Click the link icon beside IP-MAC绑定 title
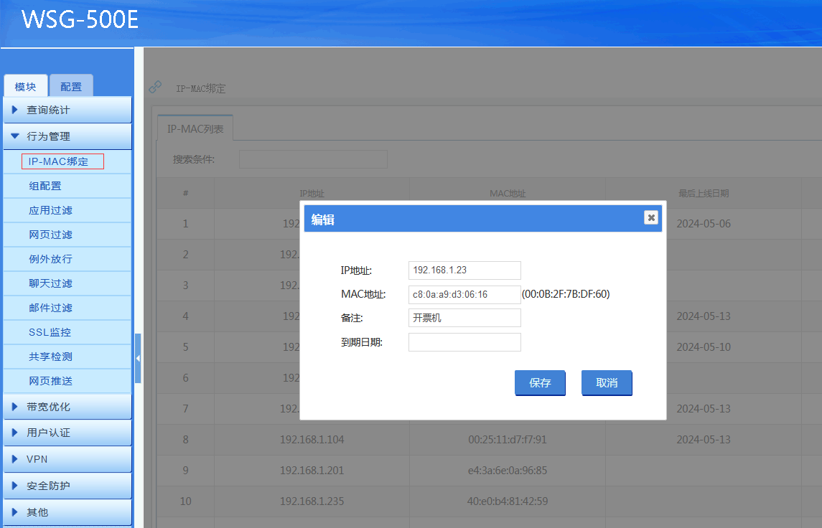 coord(155,88)
